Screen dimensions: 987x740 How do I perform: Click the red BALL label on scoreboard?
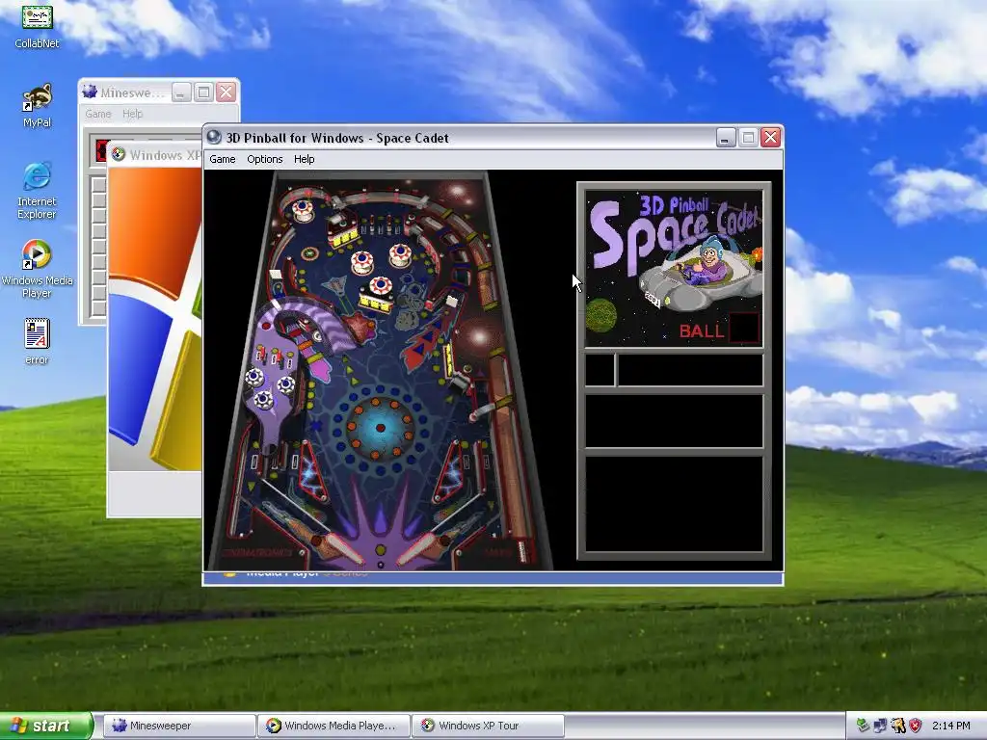coord(702,331)
